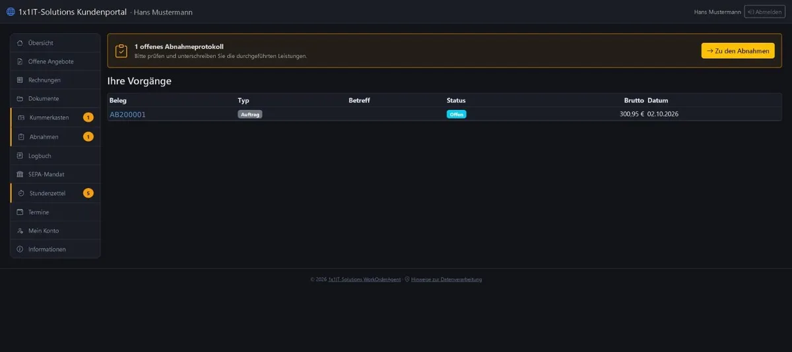Click the Dokumente folder icon
The width and height of the screenshot is (792, 352).
20,98
